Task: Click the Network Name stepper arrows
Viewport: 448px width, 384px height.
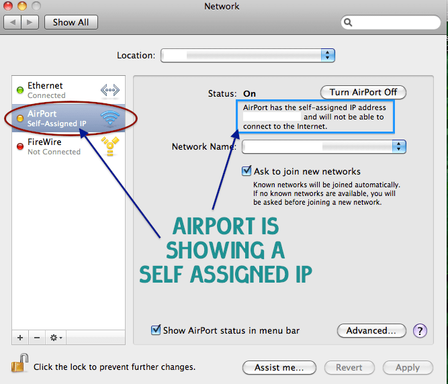Action: click(399, 147)
